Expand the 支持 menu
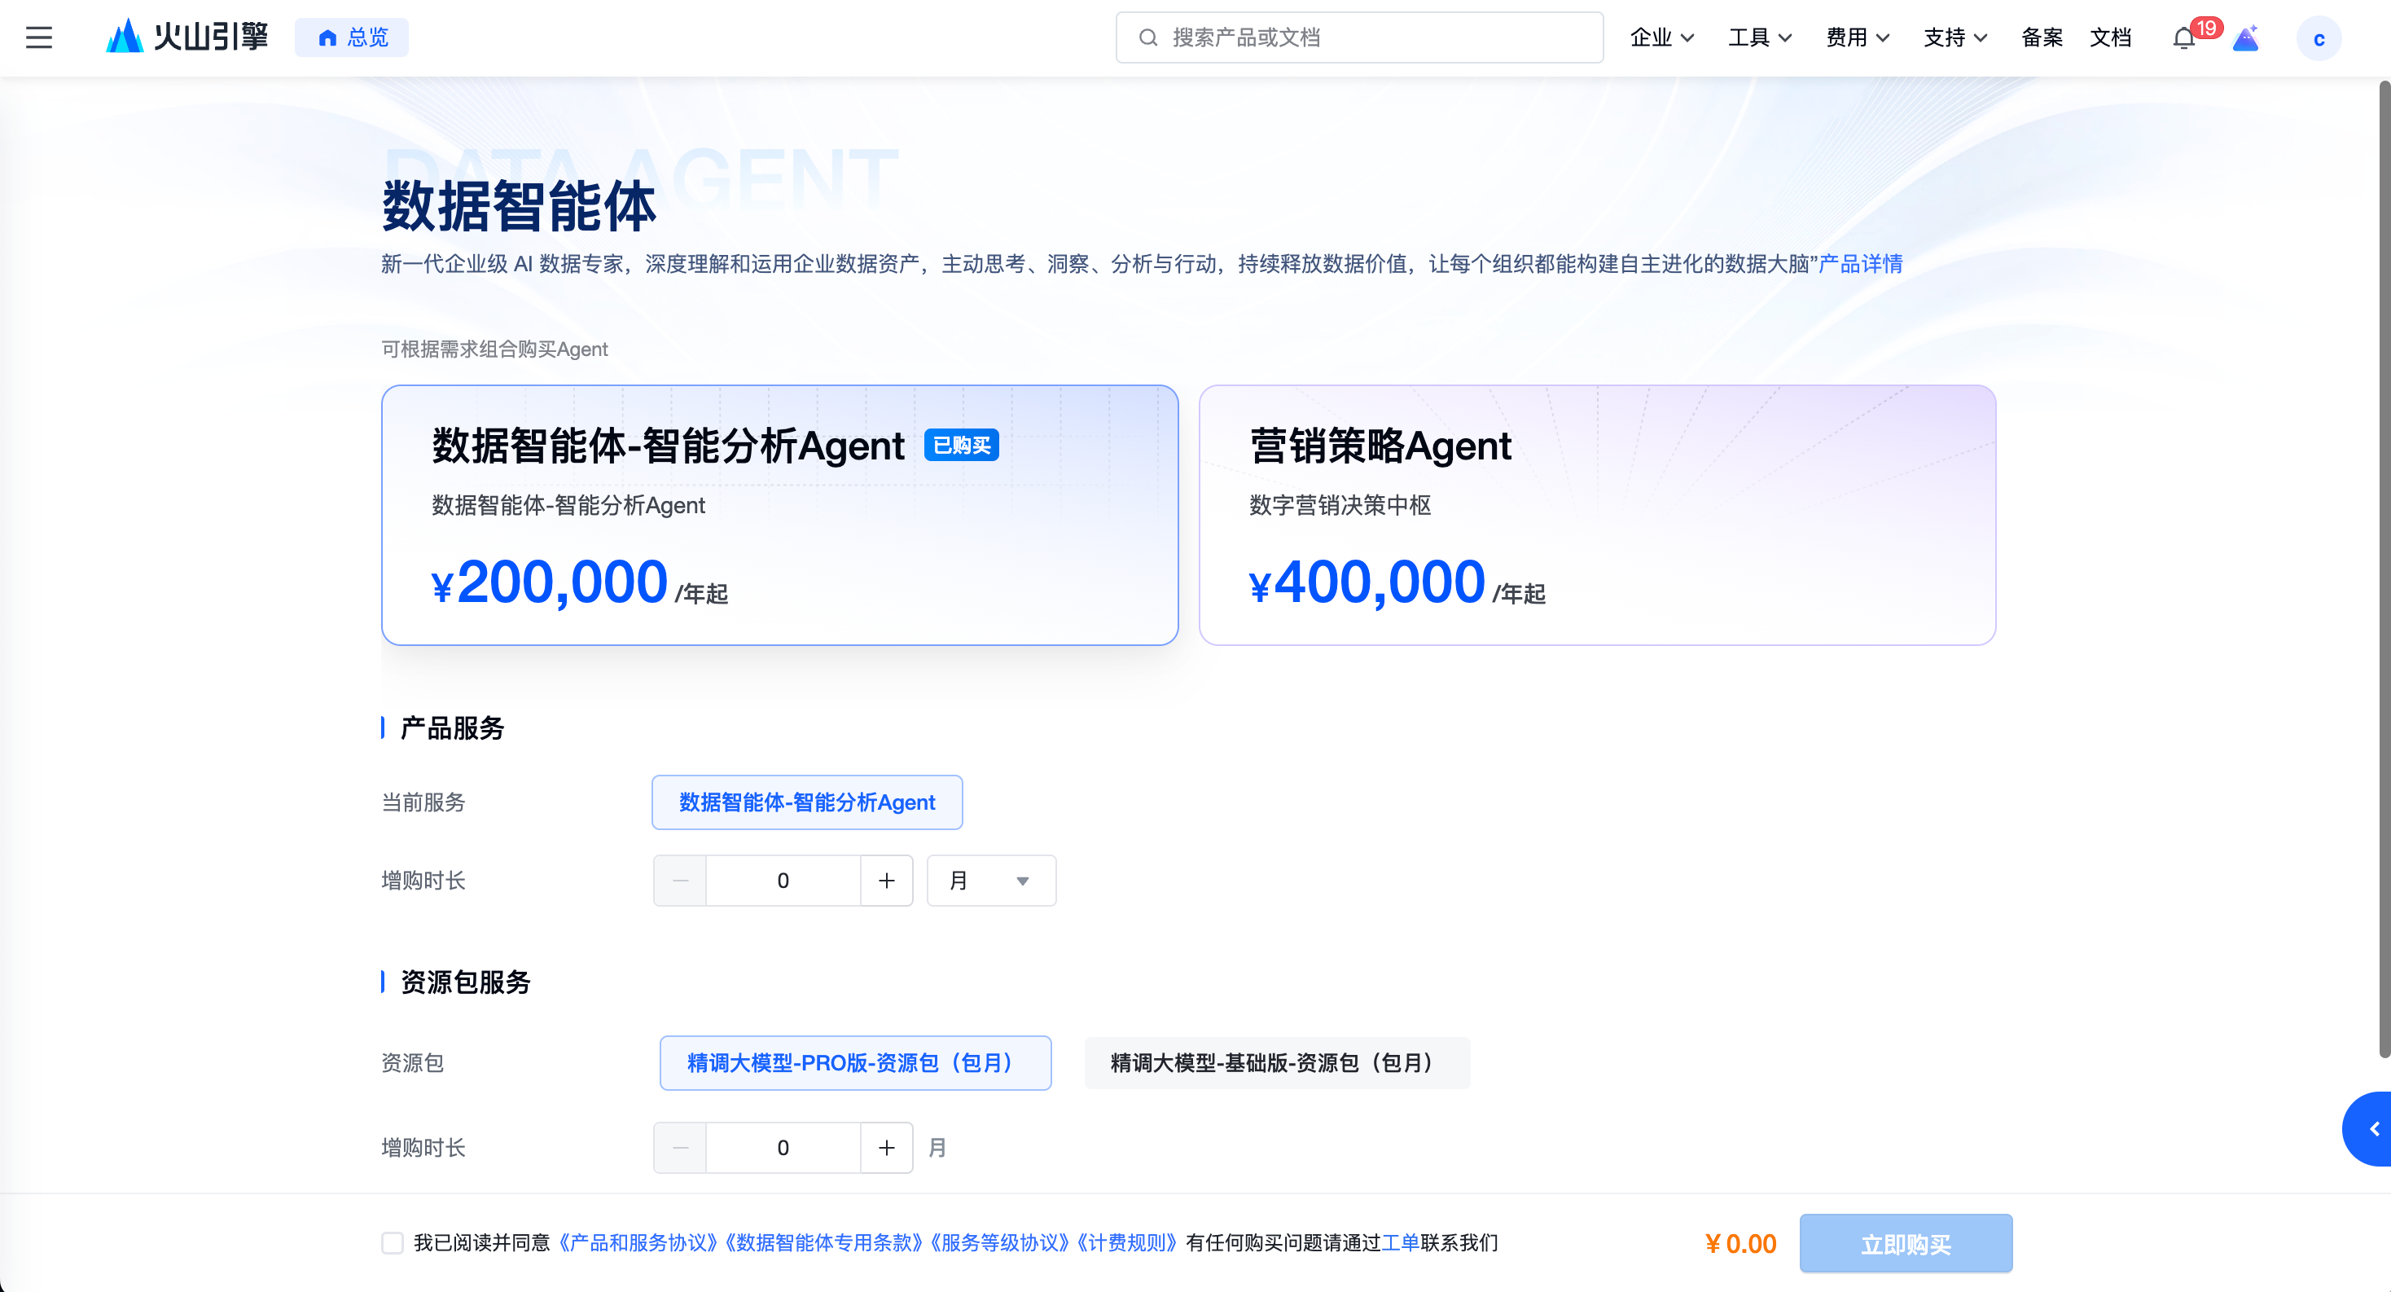The width and height of the screenshot is (2391, 1292). click(x=1954, y=37)
